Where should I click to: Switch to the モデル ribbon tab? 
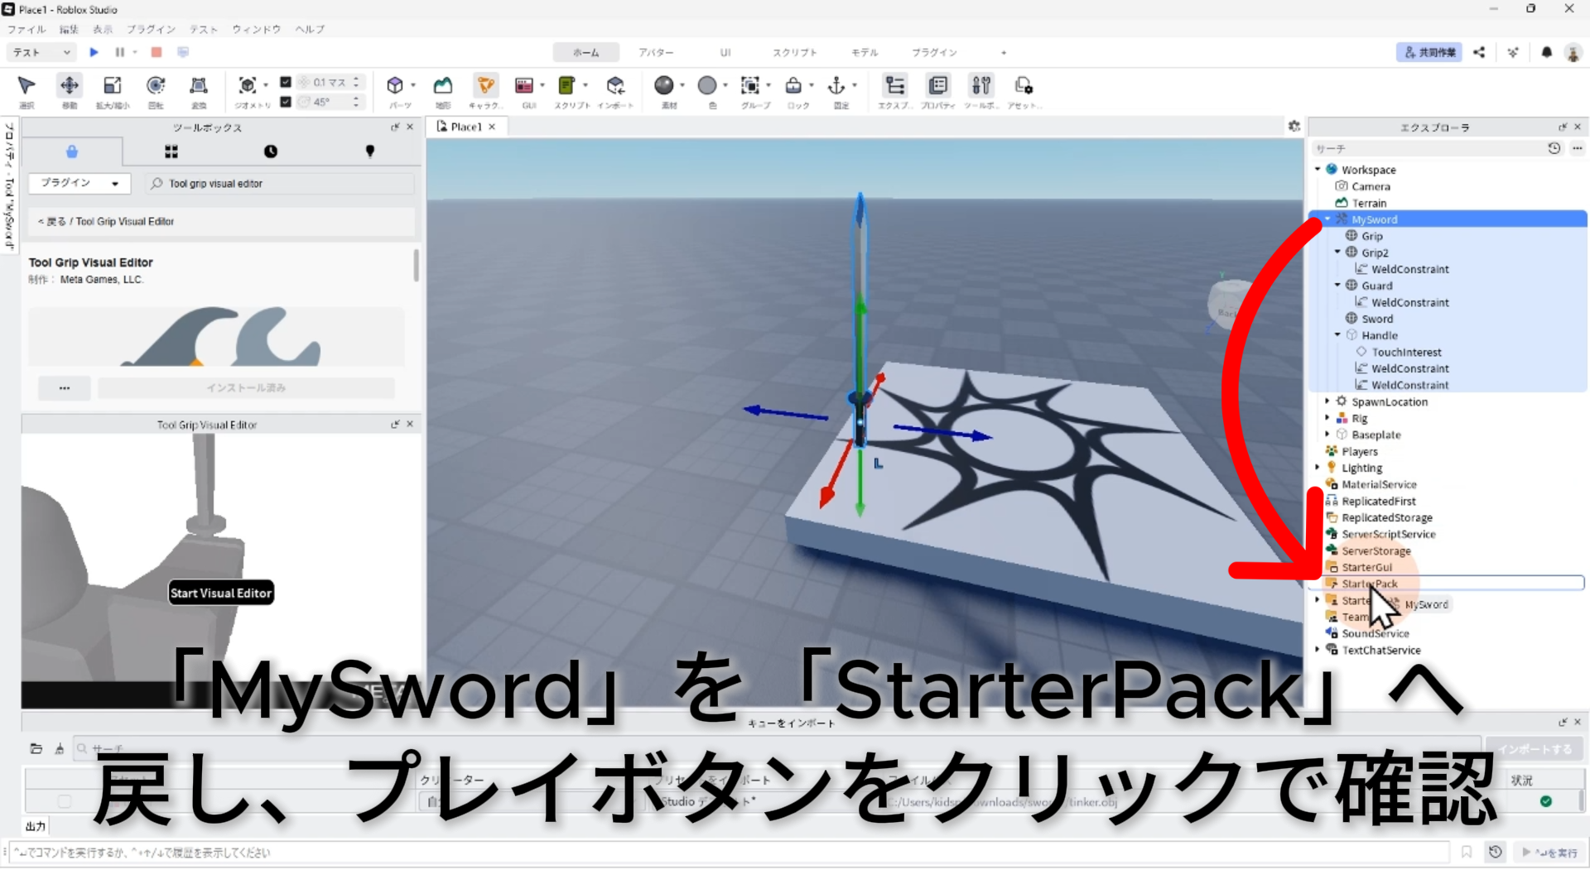(x=864, y=52)
